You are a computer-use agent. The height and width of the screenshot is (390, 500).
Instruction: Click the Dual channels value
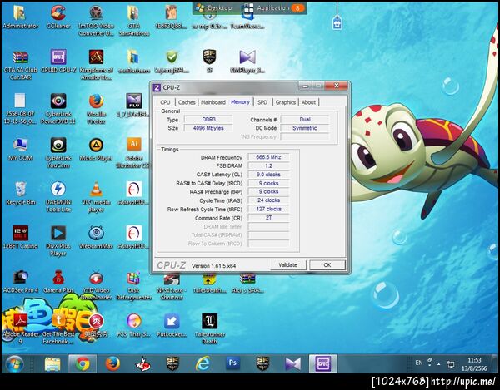[x=305, y=120]
